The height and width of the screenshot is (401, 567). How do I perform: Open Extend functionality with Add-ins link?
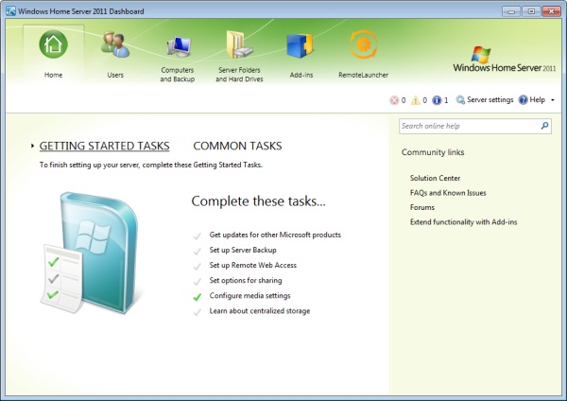pyautogui.click(x=464, y=222)
